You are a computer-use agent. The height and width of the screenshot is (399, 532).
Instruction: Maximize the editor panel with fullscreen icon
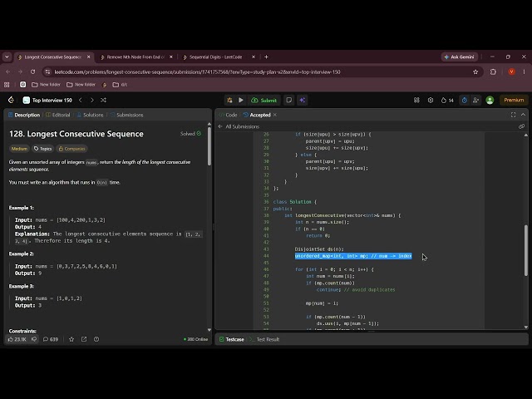point(513,115)
